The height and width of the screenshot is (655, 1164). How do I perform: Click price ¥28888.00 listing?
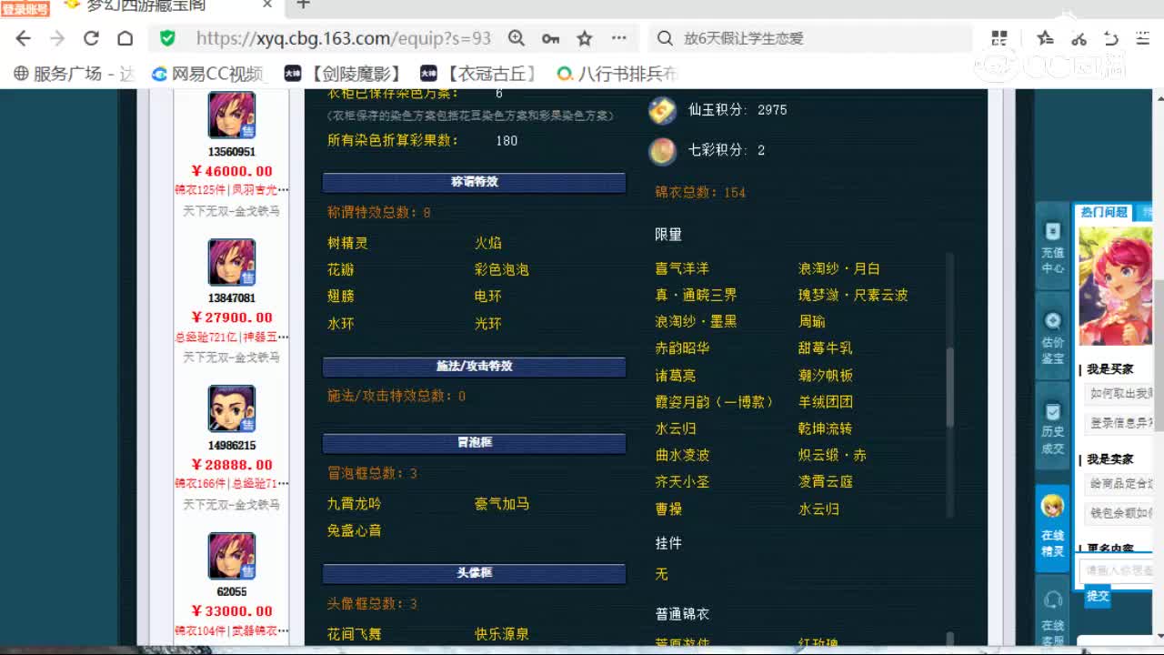(232, 465)
